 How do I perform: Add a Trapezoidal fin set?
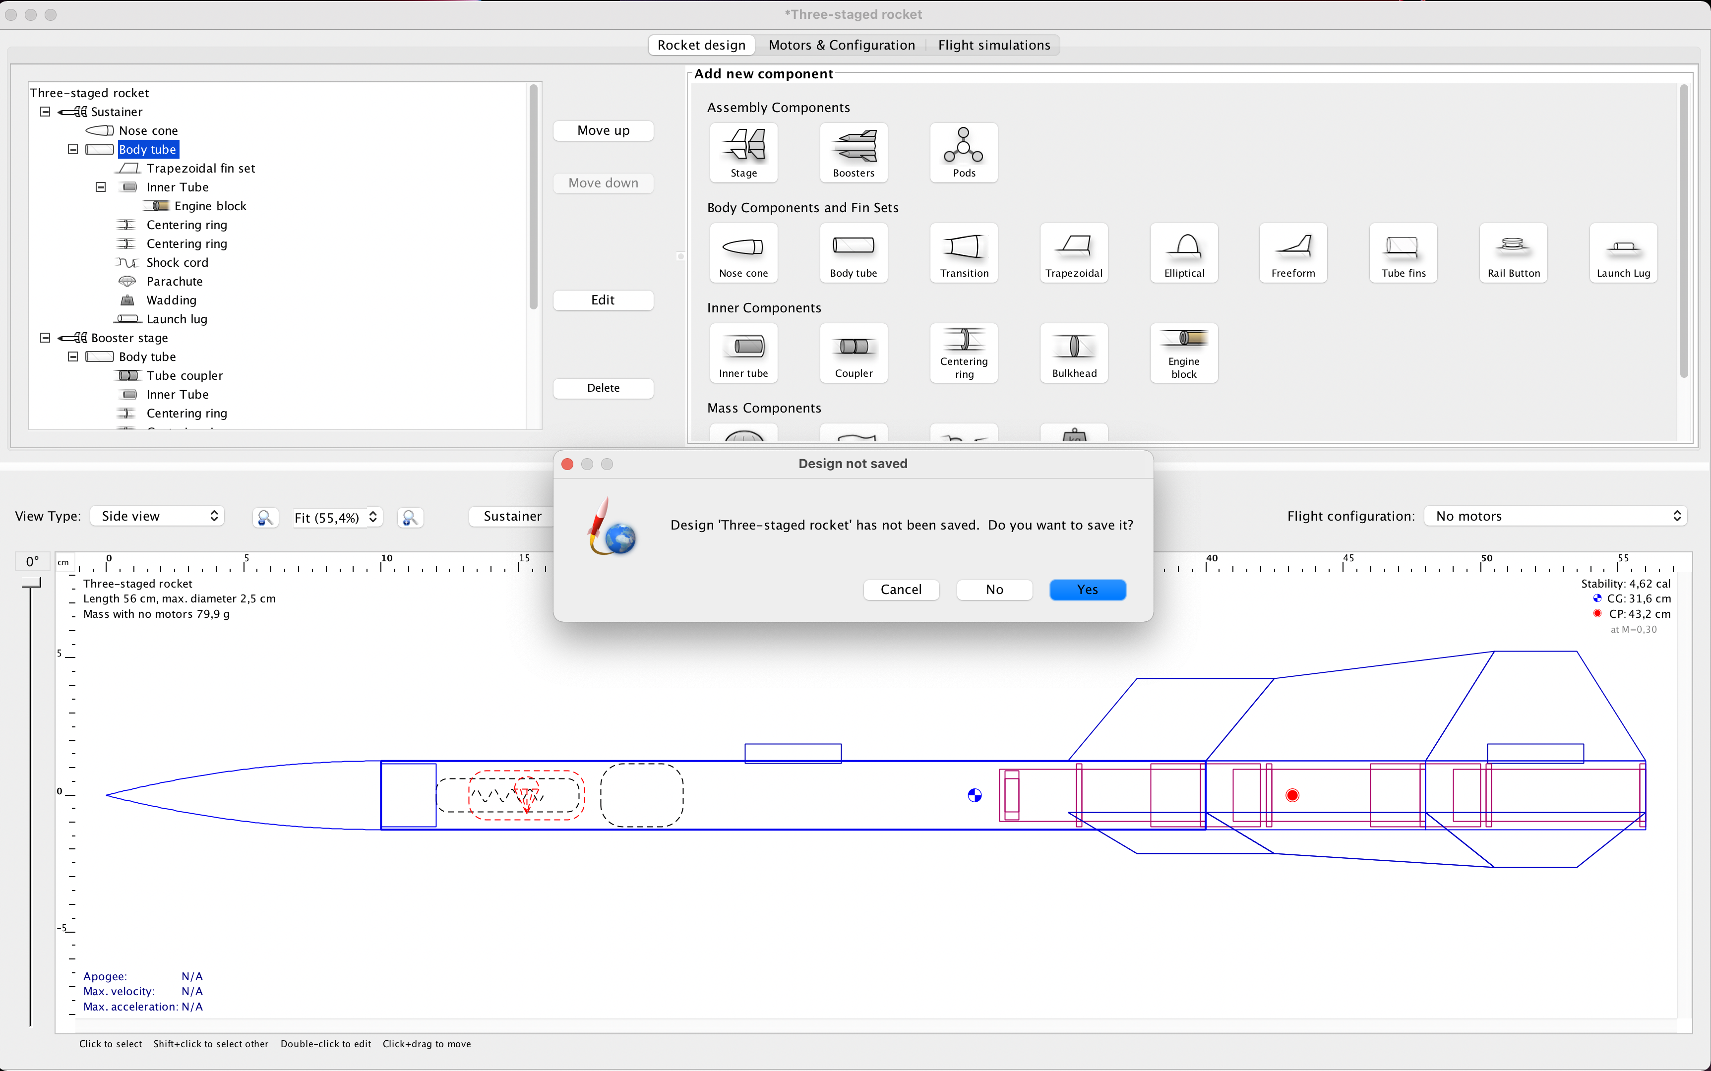[x=1073, y=253]
